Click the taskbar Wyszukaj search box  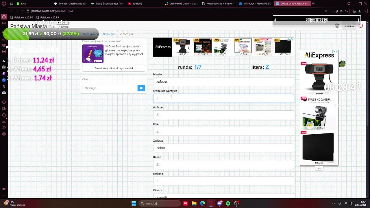[160, 203]
